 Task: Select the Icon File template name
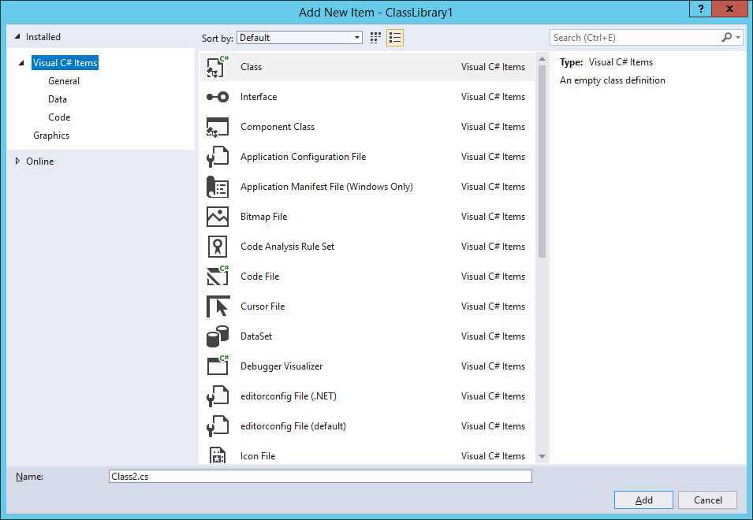point(258,455)
